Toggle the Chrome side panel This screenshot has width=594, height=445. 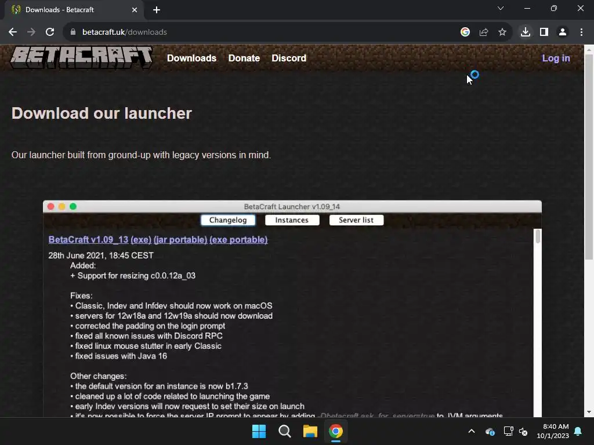click(544, 32)
